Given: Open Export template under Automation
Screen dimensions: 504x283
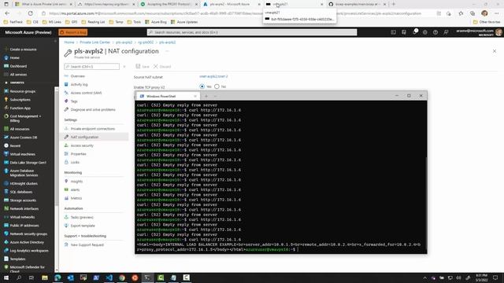Looking at the screenshot, I should click(83, 226).
